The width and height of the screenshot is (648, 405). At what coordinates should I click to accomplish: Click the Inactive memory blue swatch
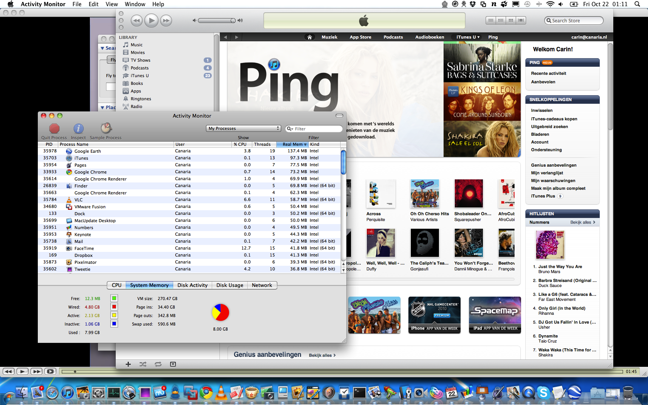coord(114,324)
